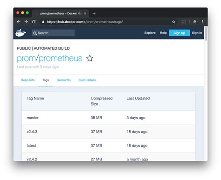Click 18 days ago in latest row

point(137,146)
